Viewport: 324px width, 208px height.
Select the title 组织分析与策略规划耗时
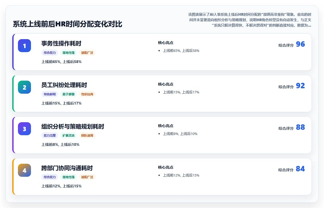(73, 126)
